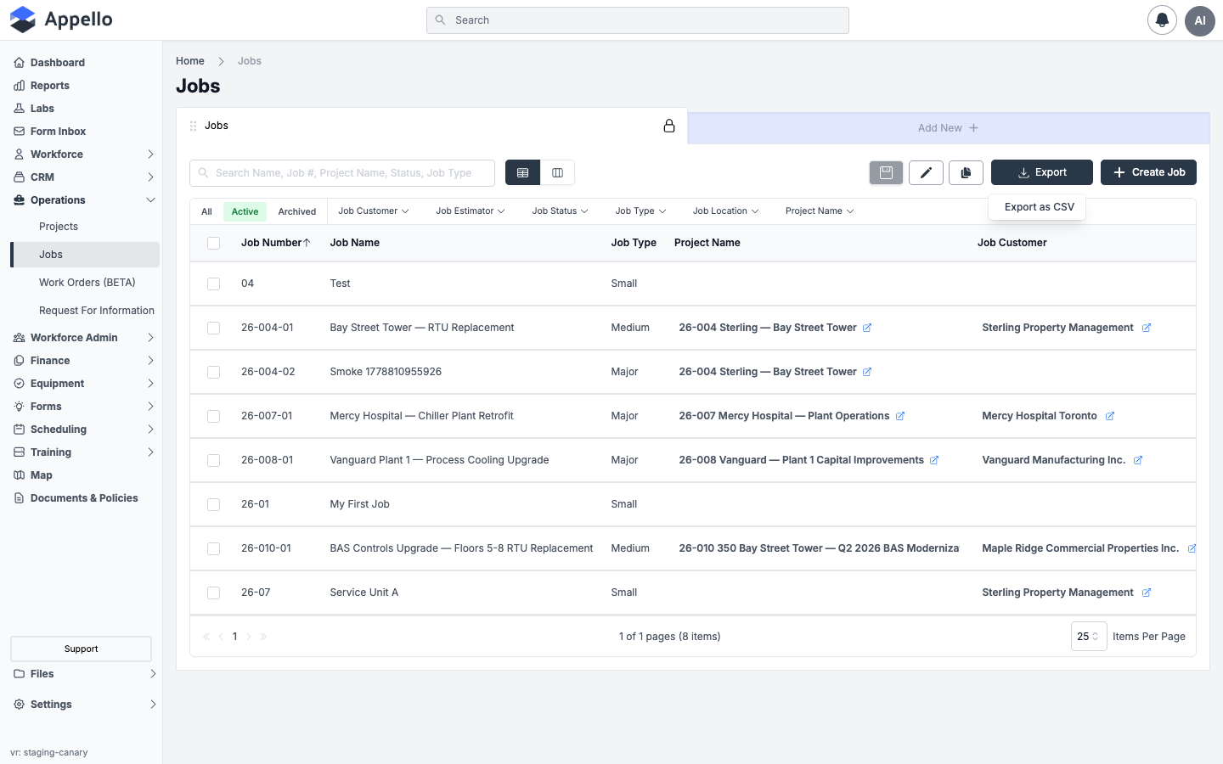This screenshot has height=764, width=1223.
Task: Check the box for job 26-007-01
Action: [214, 416]
